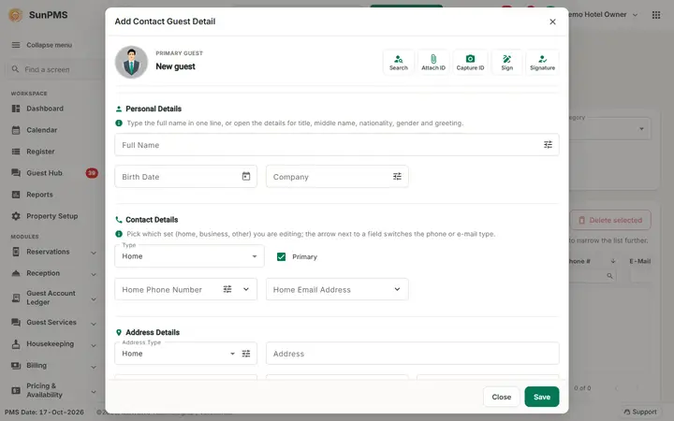Open phone details icon in Home Phone Number
The image size is (674, 421).
(227, 289)
